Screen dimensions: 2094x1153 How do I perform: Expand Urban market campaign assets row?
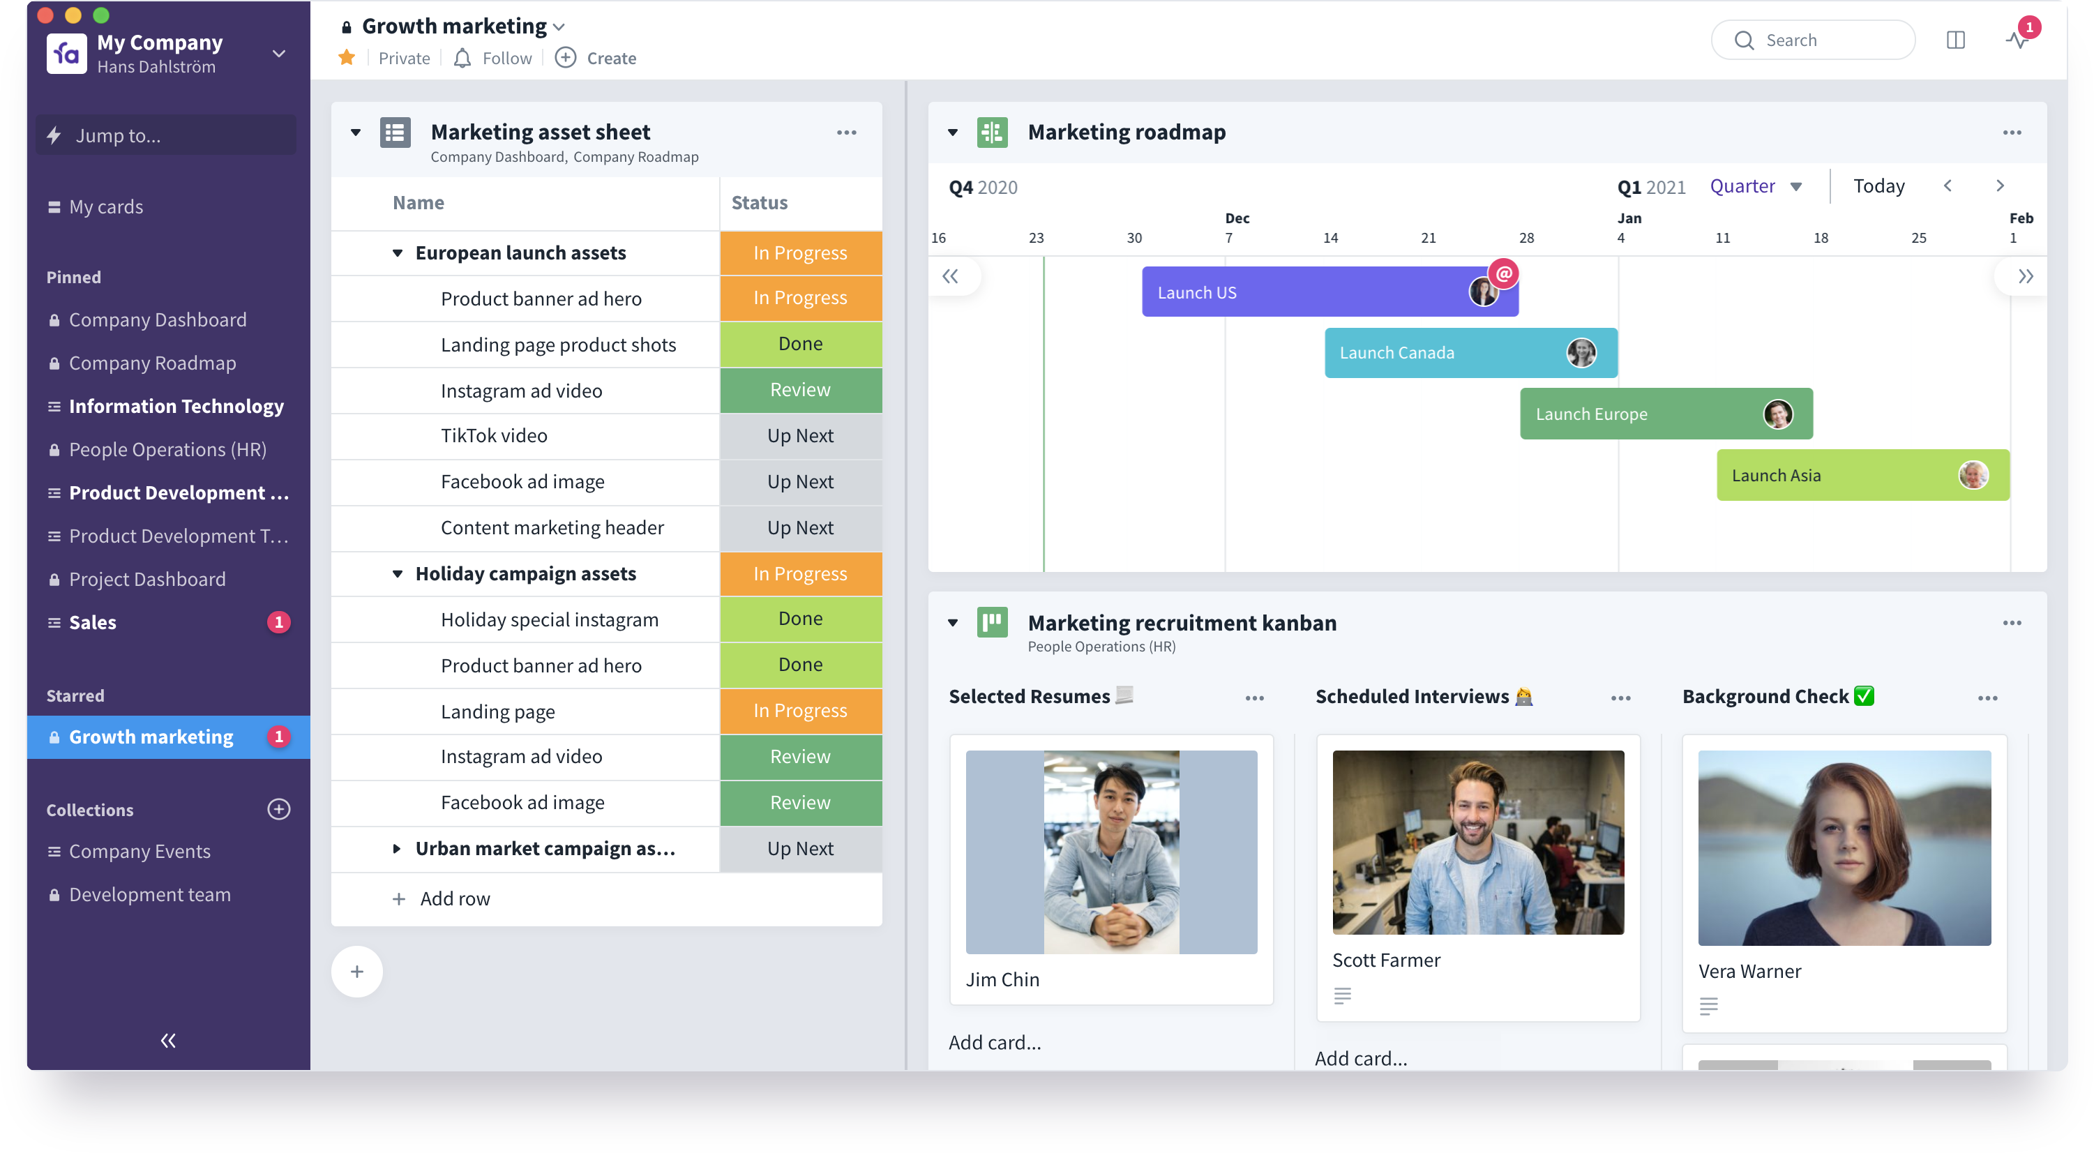pos(397,848)
